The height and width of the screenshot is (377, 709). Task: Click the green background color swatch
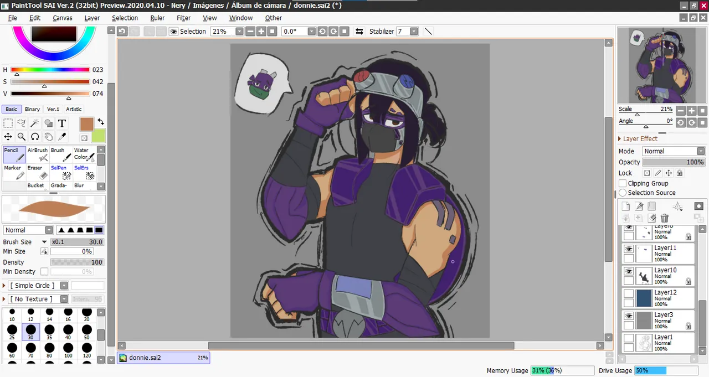pos(99,136)
